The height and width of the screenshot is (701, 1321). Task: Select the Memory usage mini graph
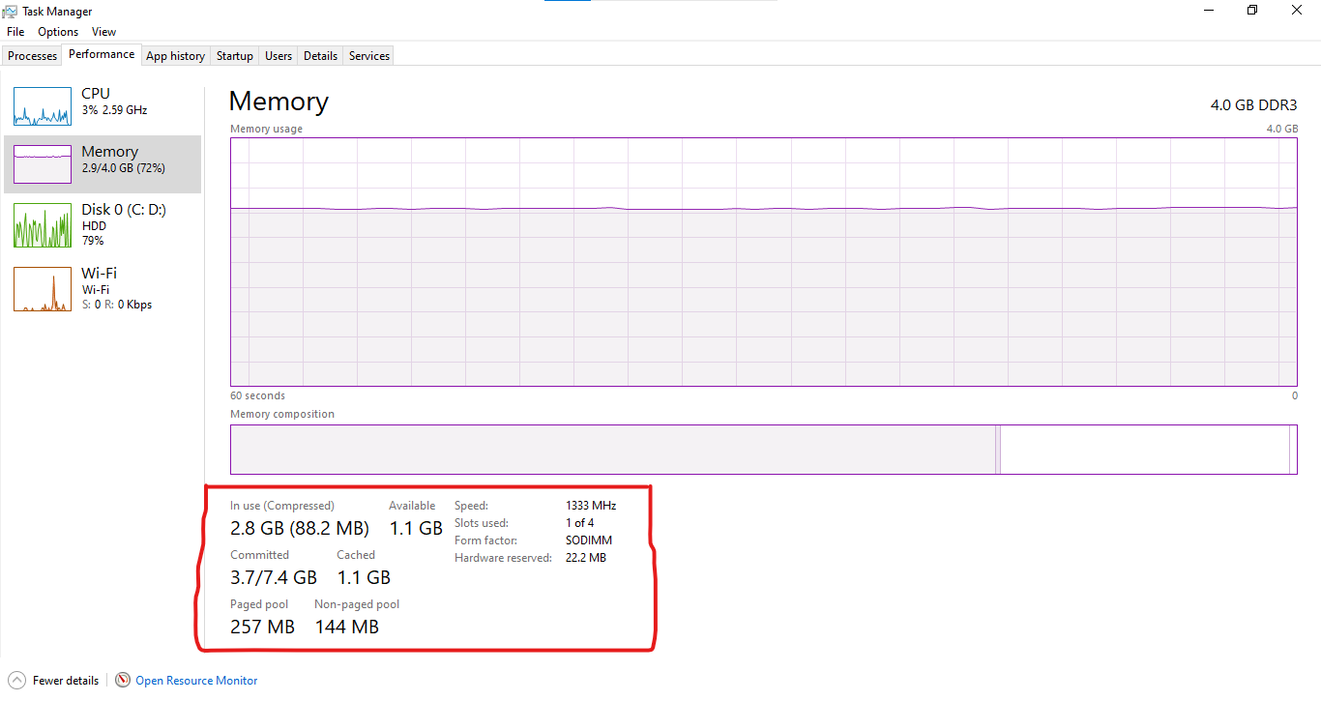point(43,164)
